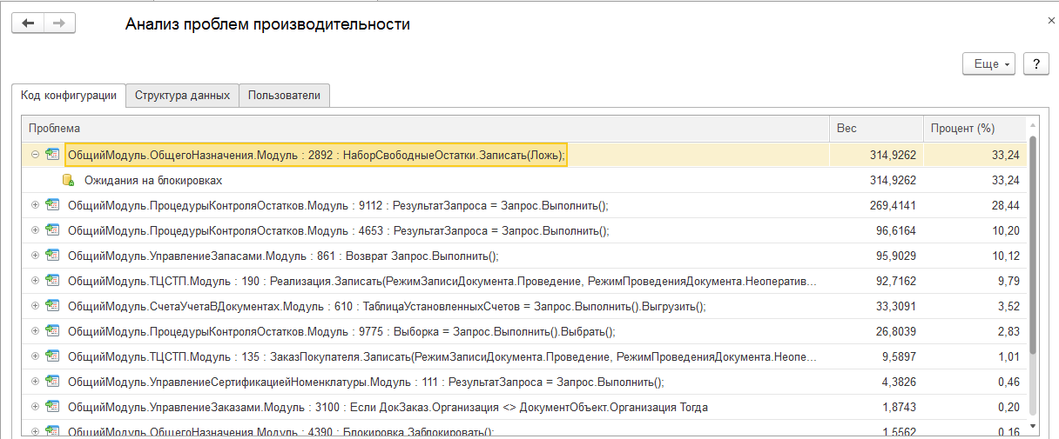
Task: Open help with the question mark button
Action: (x=1035, y=64)
